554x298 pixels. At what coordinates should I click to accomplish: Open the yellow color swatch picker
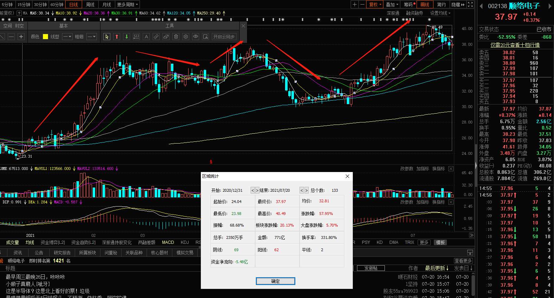45,37
